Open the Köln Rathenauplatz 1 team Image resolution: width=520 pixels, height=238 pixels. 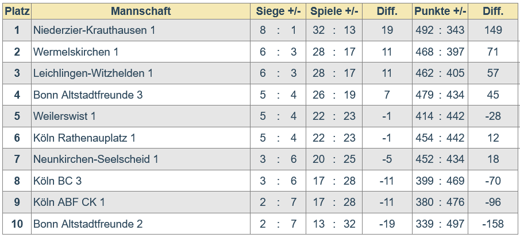pyautogui.click(x=84, y=138)
